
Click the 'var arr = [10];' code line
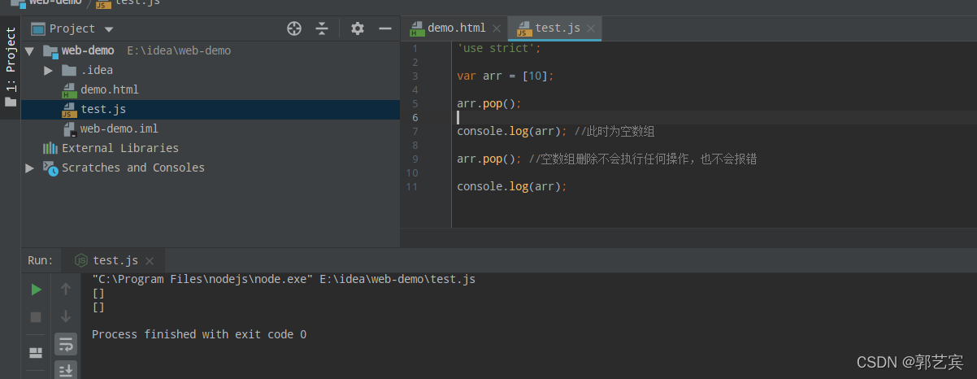point(506,76)
